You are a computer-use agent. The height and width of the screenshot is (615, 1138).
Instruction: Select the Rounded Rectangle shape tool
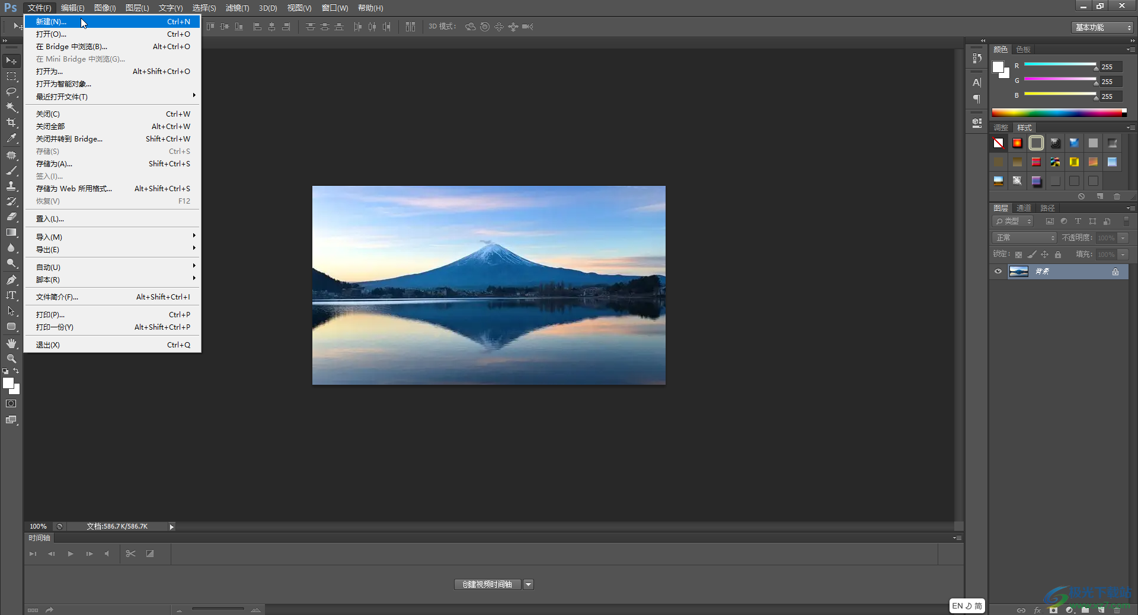[11, 326]
